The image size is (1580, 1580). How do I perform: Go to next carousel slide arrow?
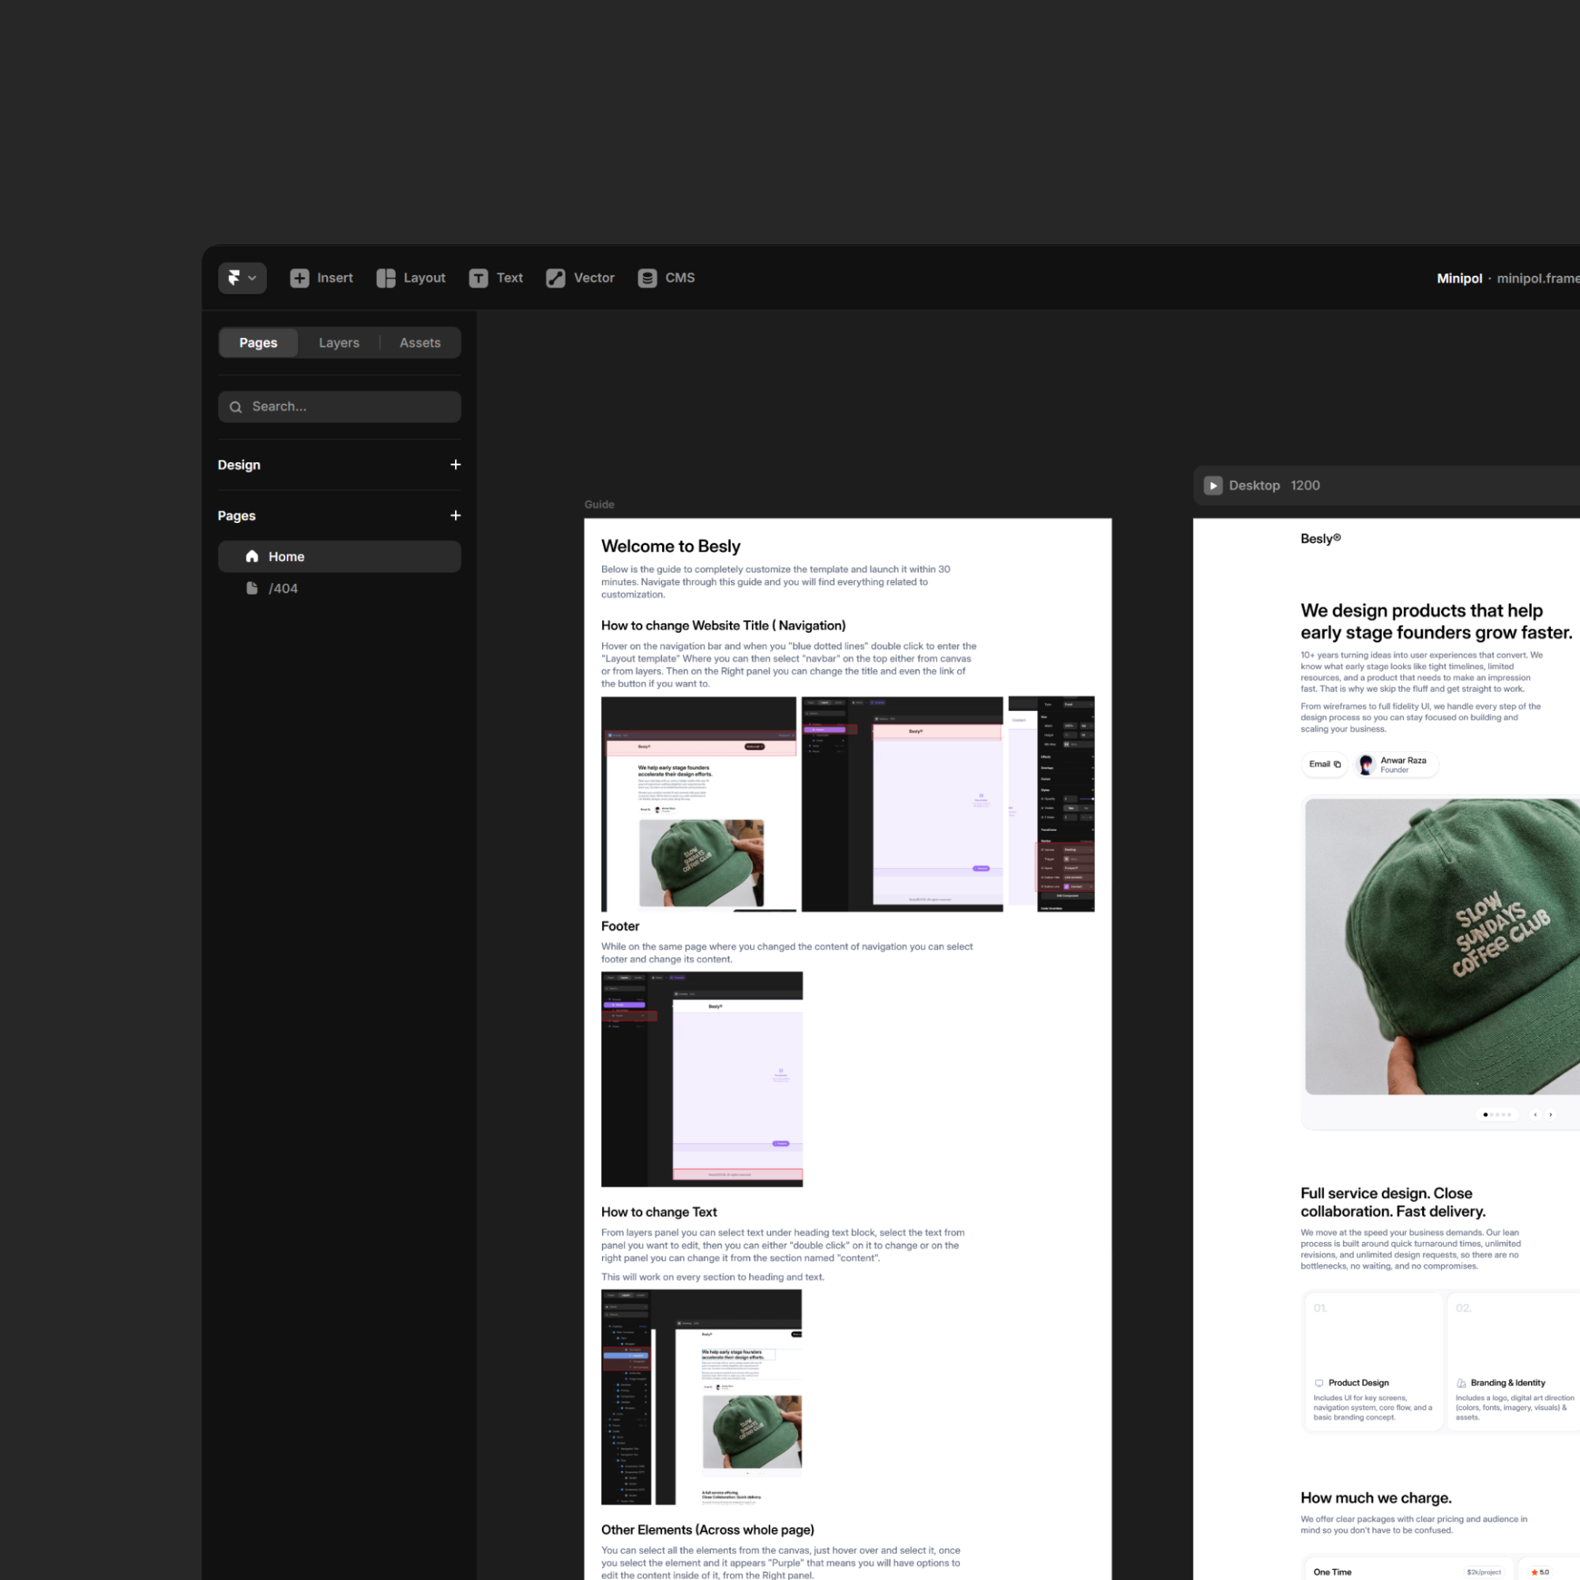[1550, 1115]
